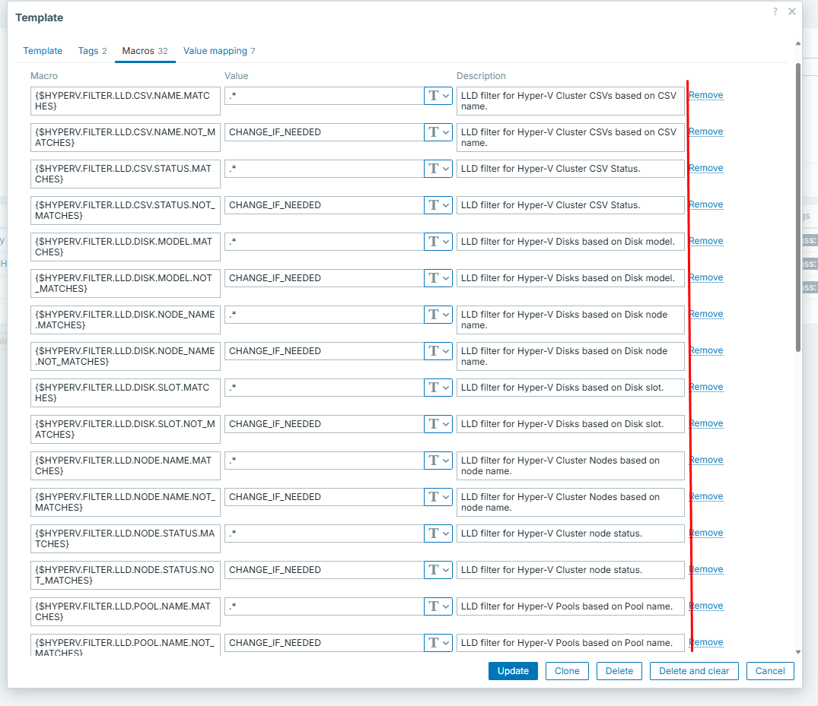
Task: Click the description field for DISK.SLOT.NOT_MATCHES
Action: point(570,424)
